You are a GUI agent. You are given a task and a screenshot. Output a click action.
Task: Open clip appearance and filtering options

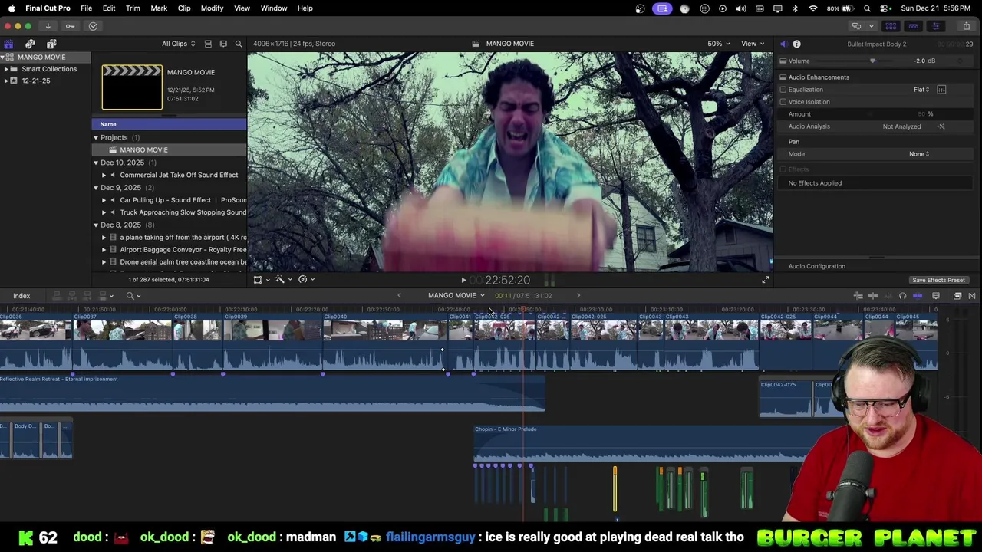223,44
